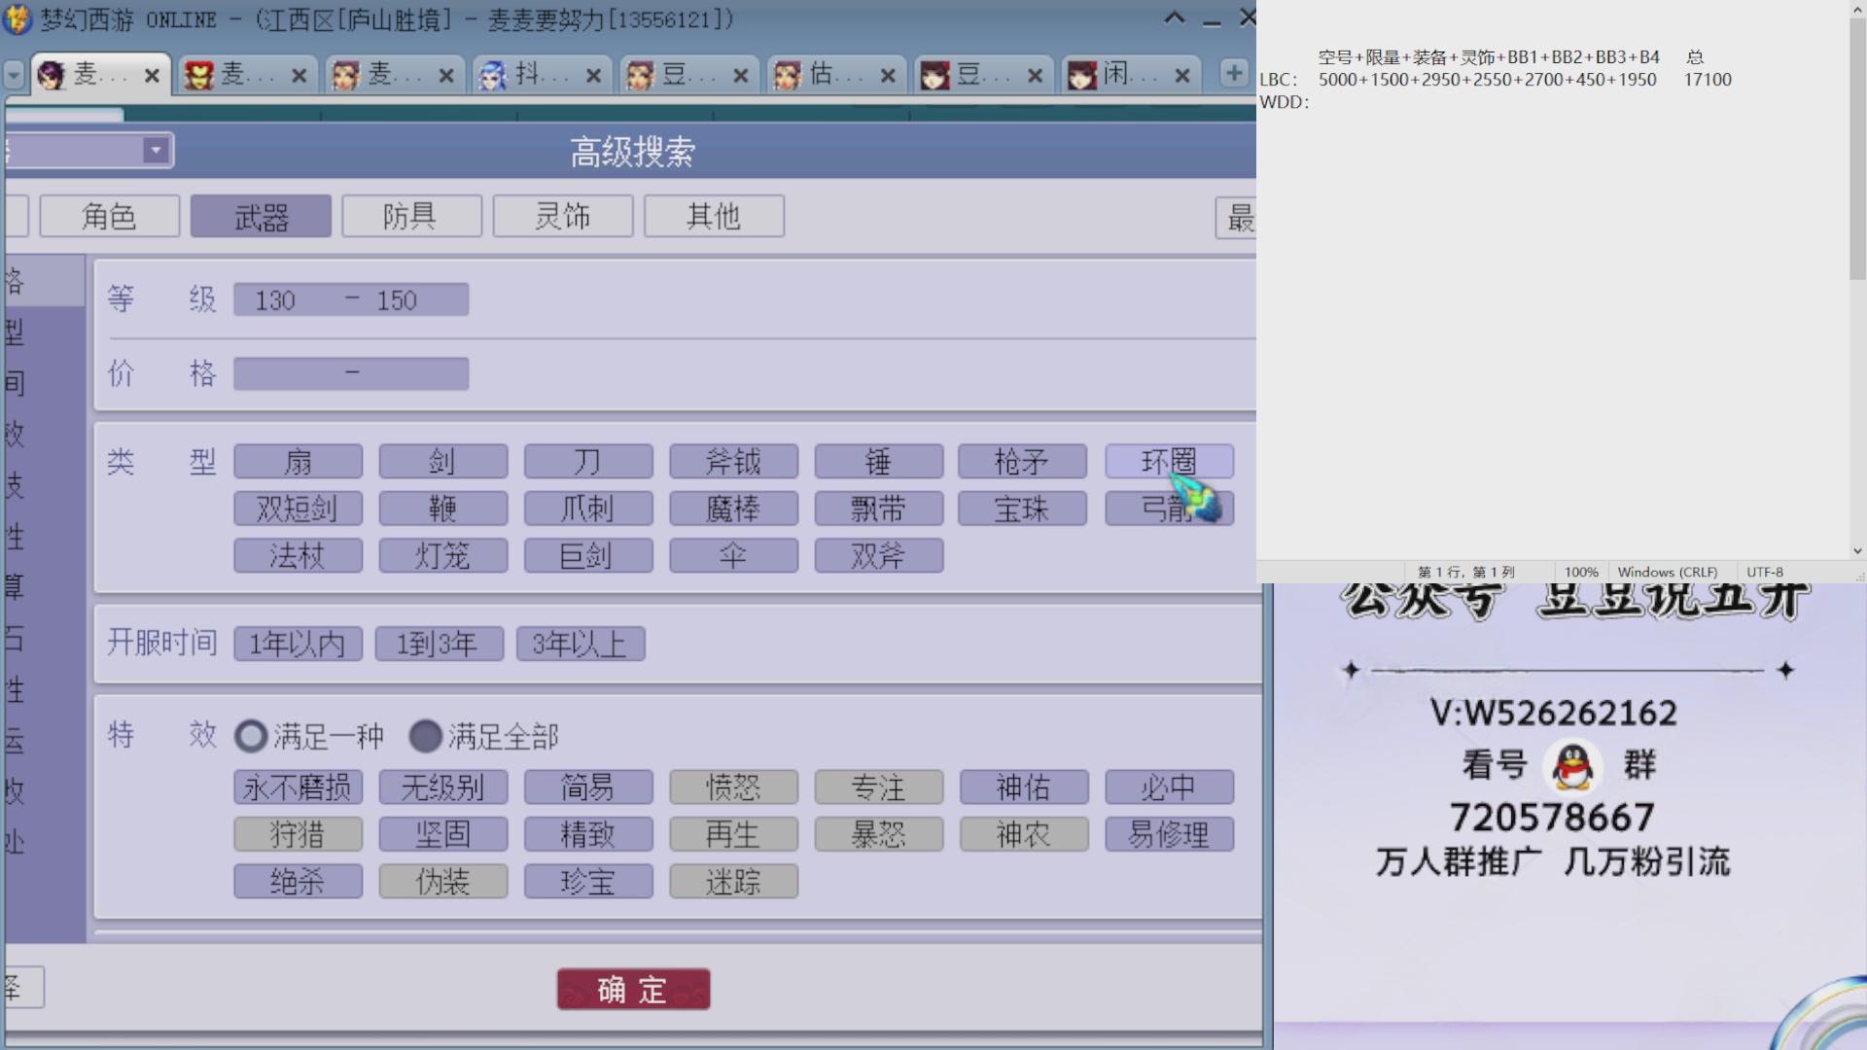The height and width of the screenshot is (1050, 1867).
Task: Select the 满足全部 radio option
Action: [x=425, y=736]
